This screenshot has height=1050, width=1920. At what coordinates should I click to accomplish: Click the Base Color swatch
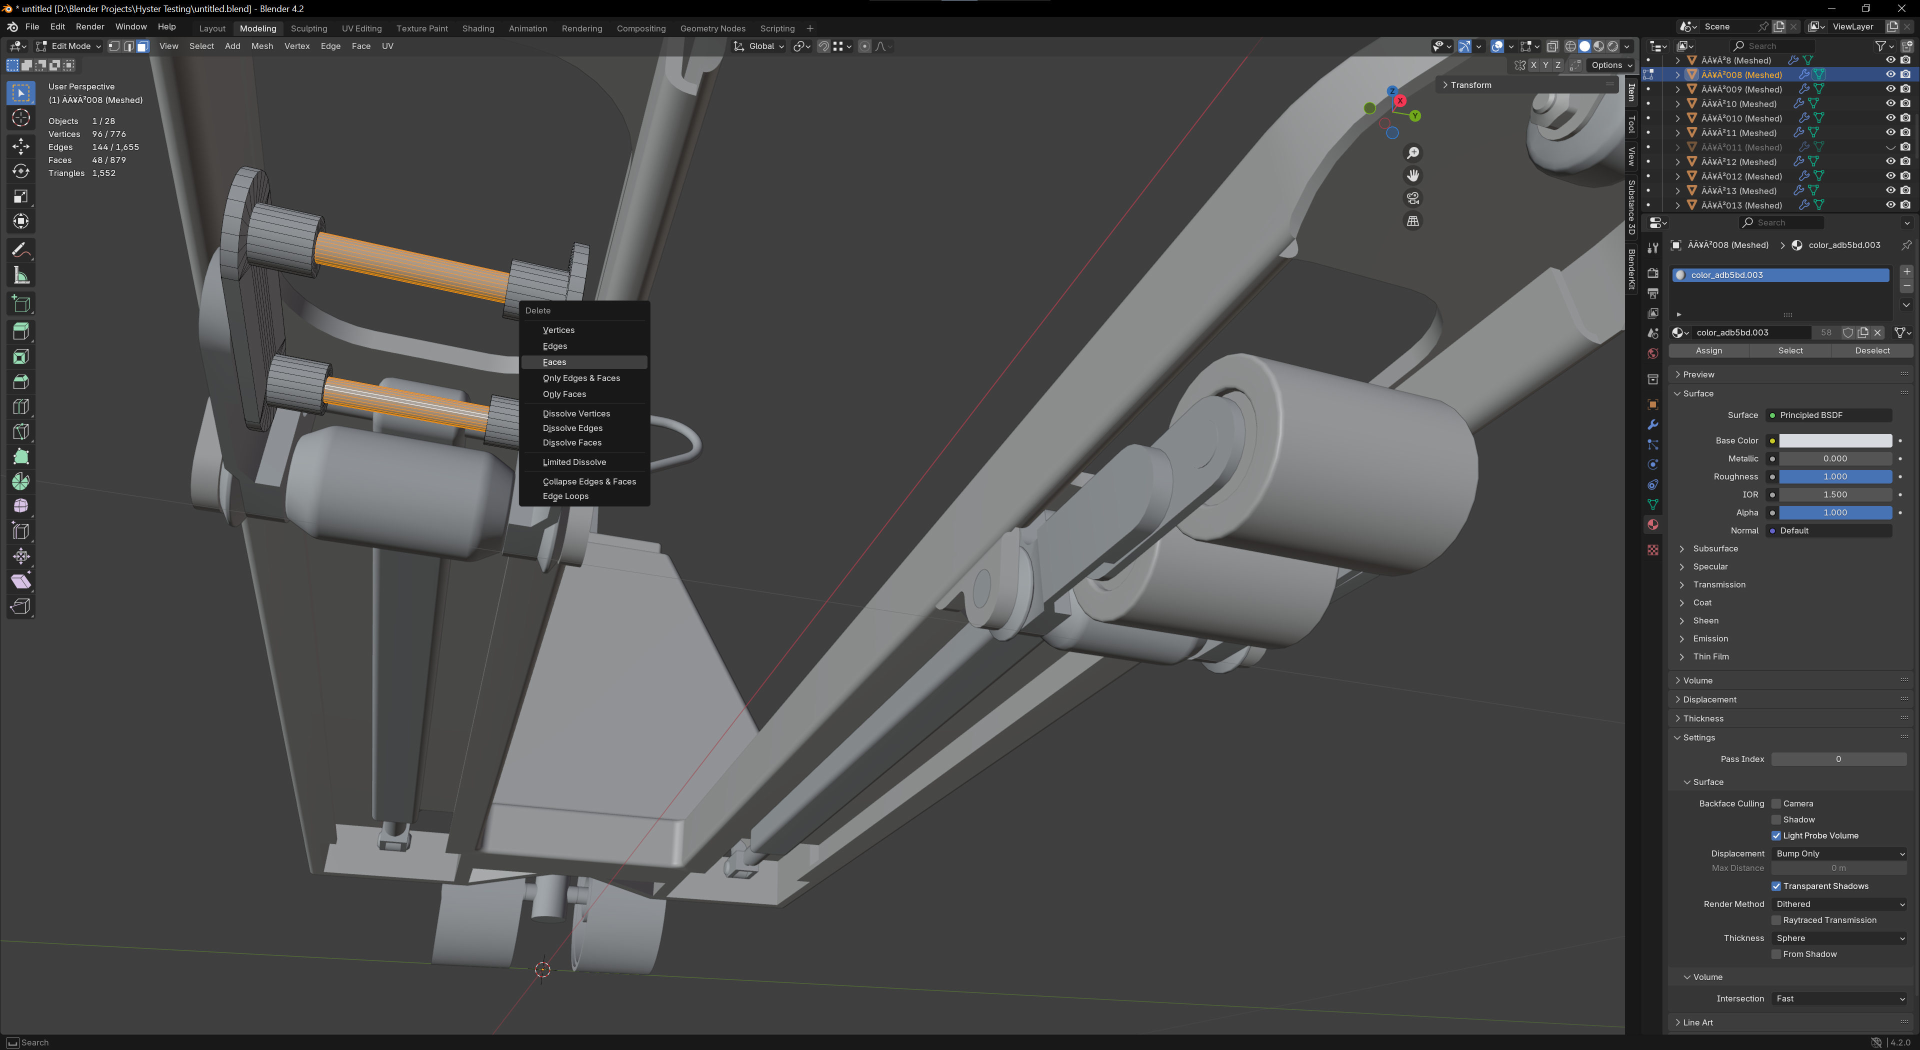coord(1835,440)
